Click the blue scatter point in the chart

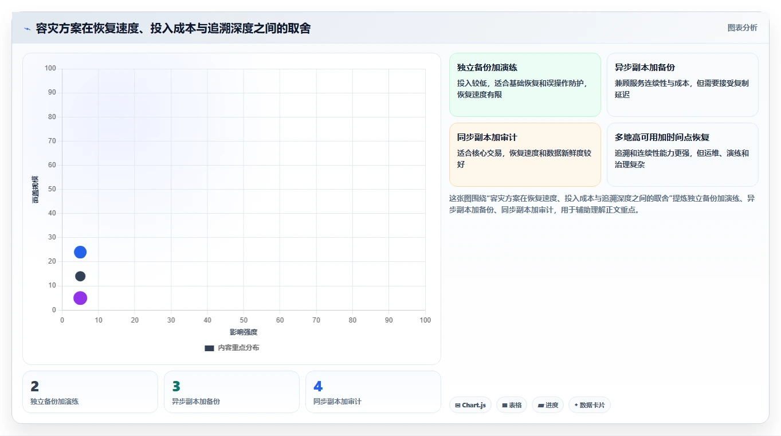[x=80, y=252]
